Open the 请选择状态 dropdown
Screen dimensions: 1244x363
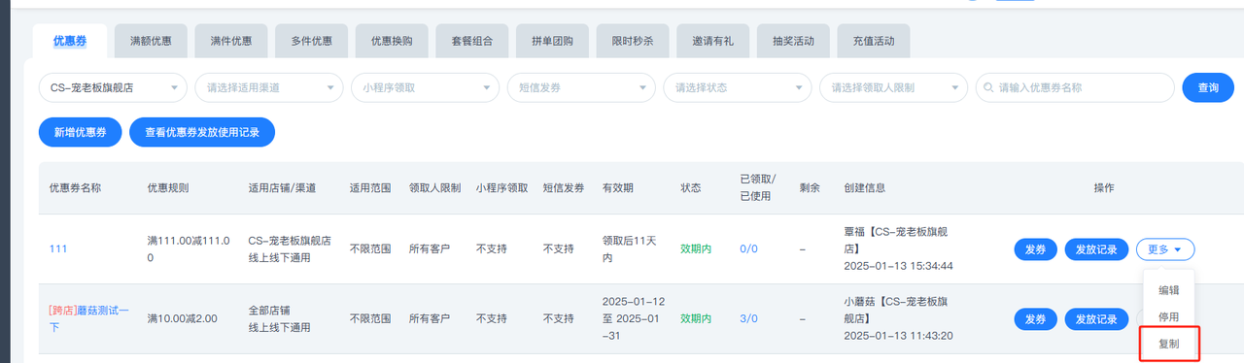[x=738, y=87]
